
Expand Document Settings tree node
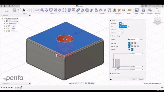[4, 21]
